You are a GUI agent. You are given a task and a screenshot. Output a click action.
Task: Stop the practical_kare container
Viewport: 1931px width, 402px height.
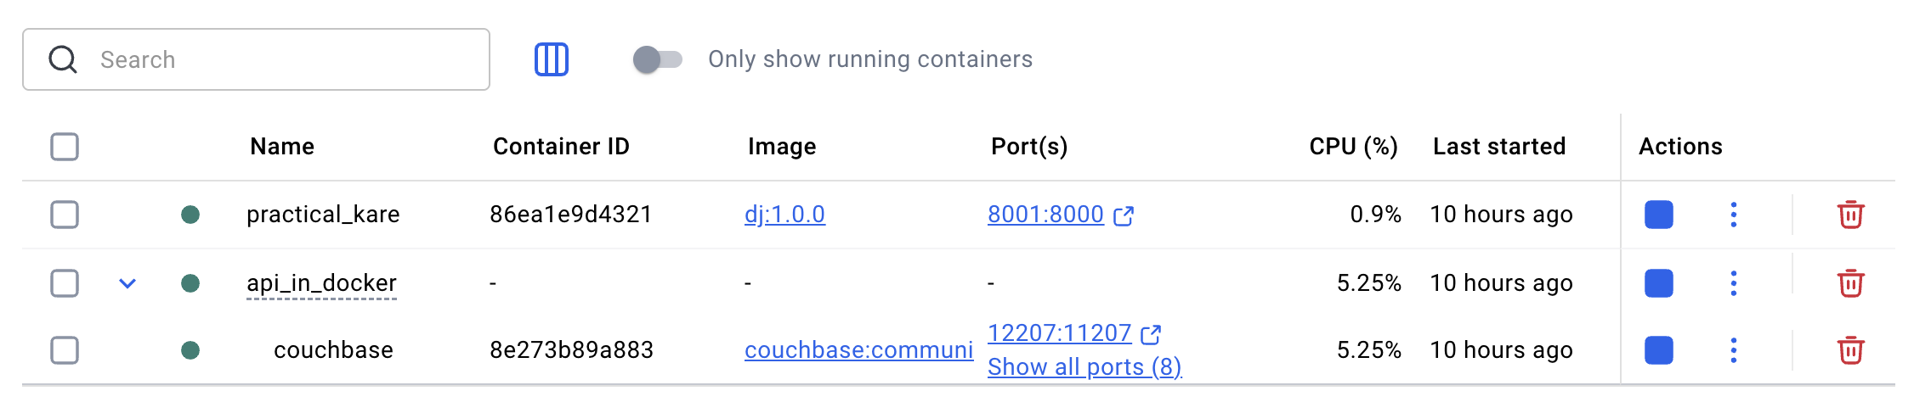point(1658,215)
